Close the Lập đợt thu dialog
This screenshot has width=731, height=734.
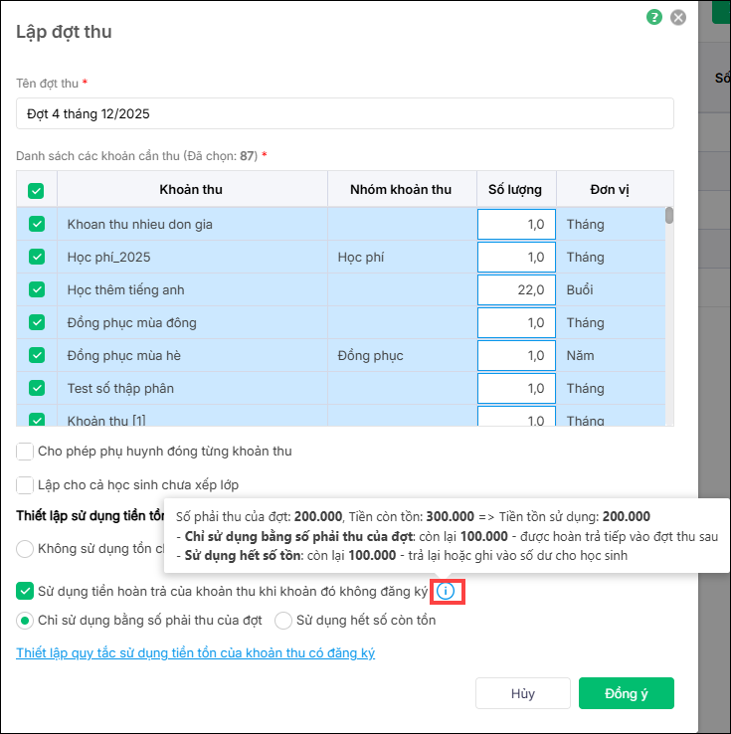[x=678, y=17]
